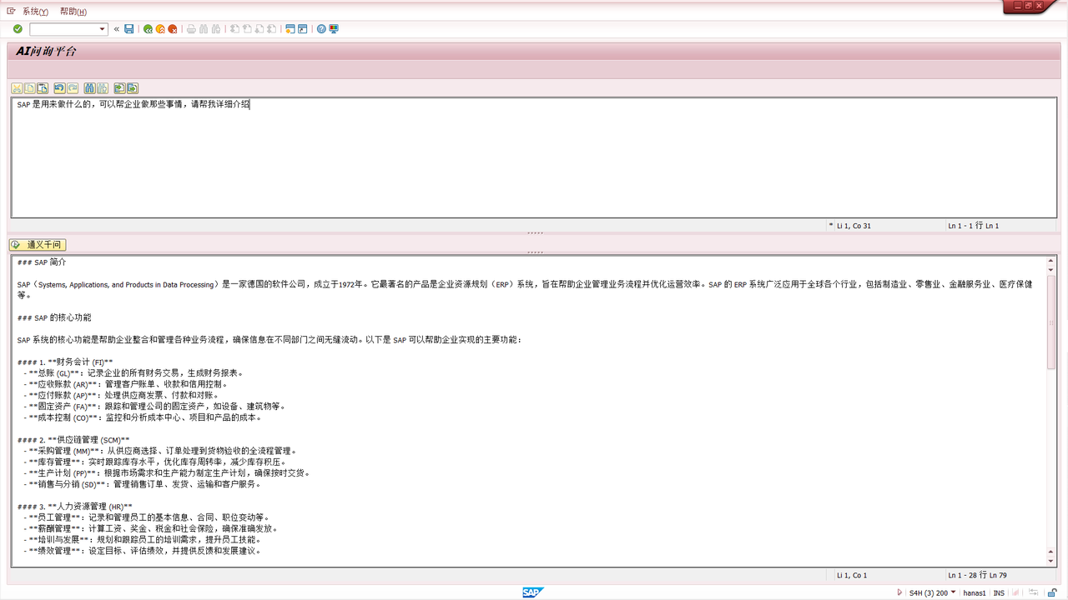Click the Find Next icon in standard toolbar

click(x=216, y=29)
